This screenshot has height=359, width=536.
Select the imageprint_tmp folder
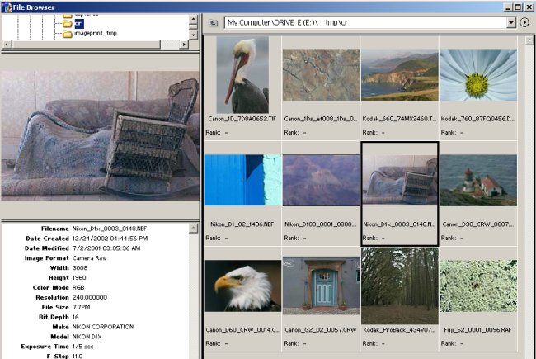96,33
